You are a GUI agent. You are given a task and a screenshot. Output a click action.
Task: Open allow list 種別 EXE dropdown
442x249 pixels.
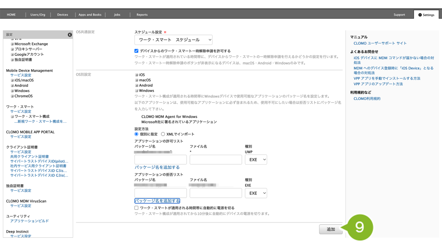(x=256, y=160)
